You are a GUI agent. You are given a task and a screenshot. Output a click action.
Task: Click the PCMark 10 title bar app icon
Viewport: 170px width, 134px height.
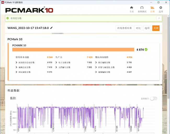tap(3, 2)
